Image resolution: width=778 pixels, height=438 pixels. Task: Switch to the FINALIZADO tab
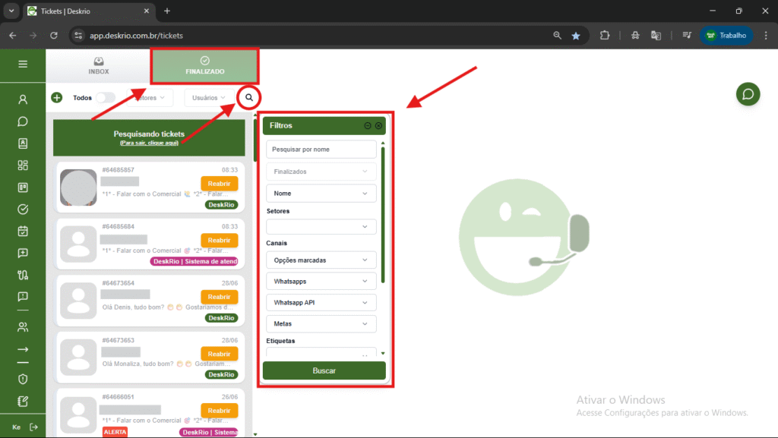pyautogui.click(x=205, y=66)
